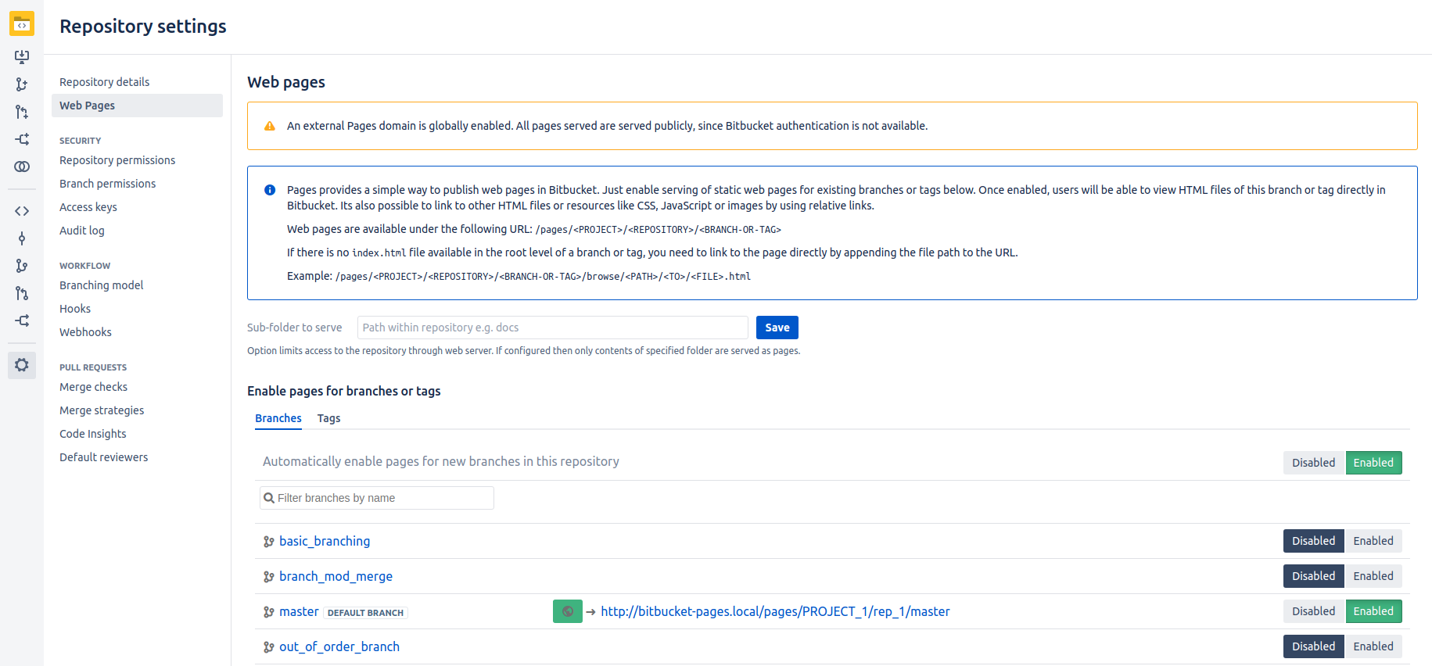Open the Compare icon in sidebar
The width and height of the screenshot is (1432, 666).
(x=22, y=166)
